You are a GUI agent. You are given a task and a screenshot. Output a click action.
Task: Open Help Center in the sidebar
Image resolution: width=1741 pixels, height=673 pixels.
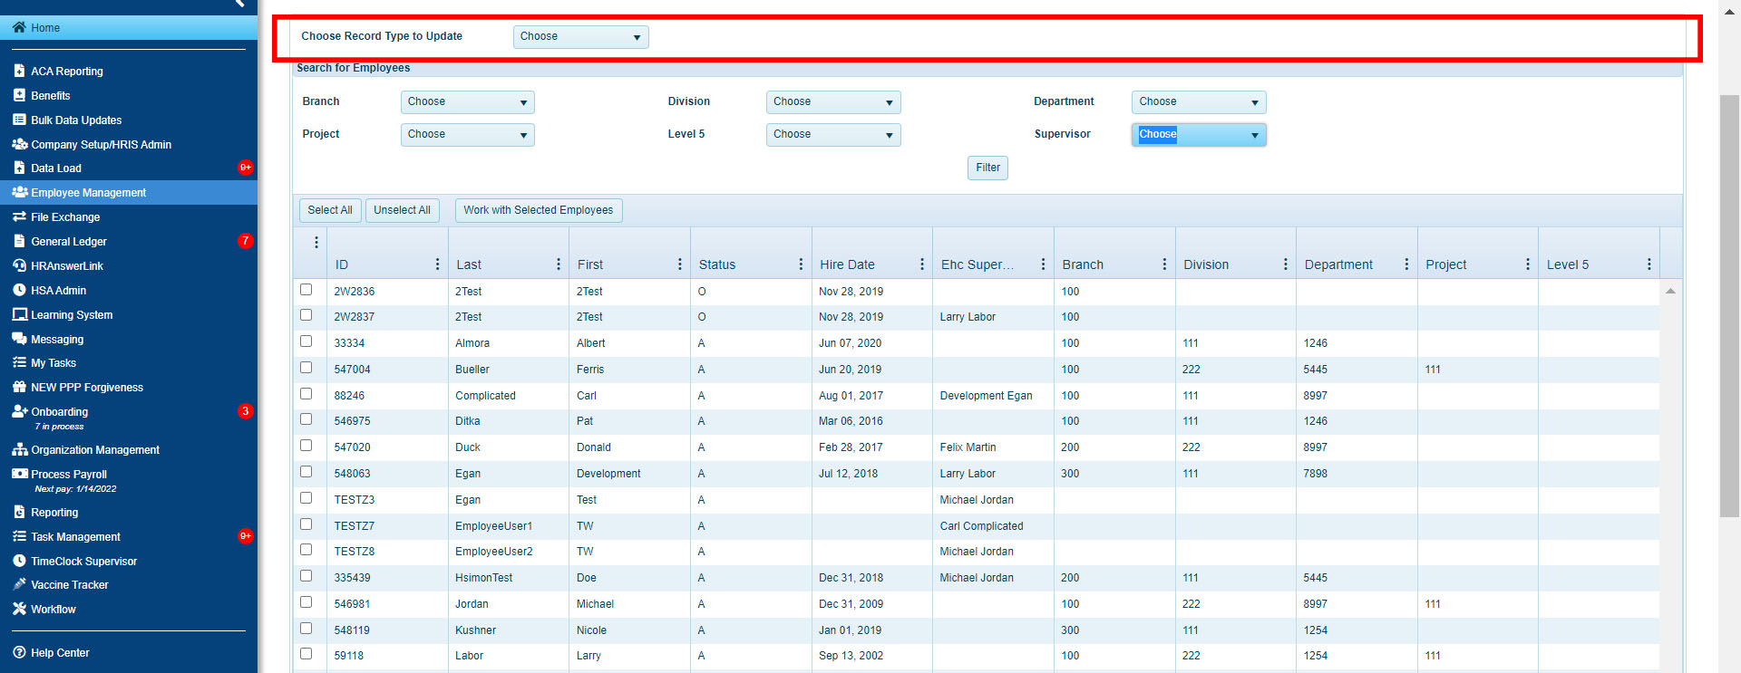click(60, 652)
